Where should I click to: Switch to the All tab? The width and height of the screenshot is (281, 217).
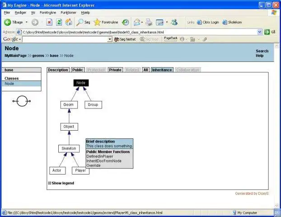pos(146,70)
